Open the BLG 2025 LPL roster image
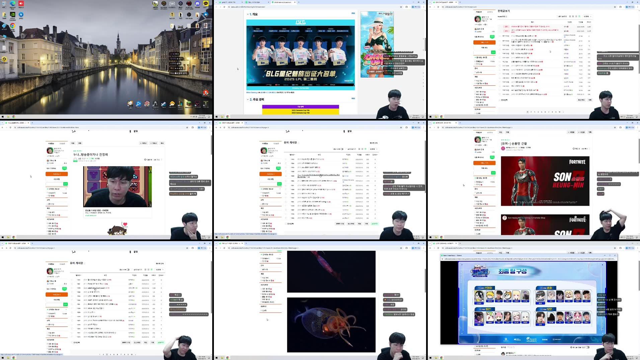Image resolution: width=640 pixels, height=360 pixels. click(x=301, y=55)
